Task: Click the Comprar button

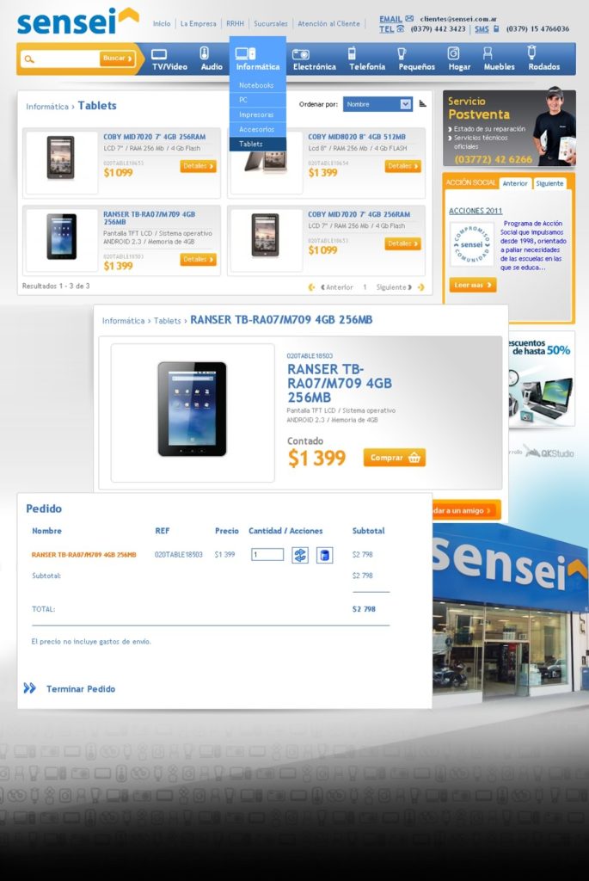Action: tap(394, 458)
